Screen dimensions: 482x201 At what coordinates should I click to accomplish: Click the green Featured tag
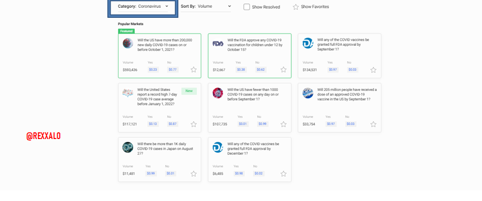pyautogui.click(x=126, y=31)
